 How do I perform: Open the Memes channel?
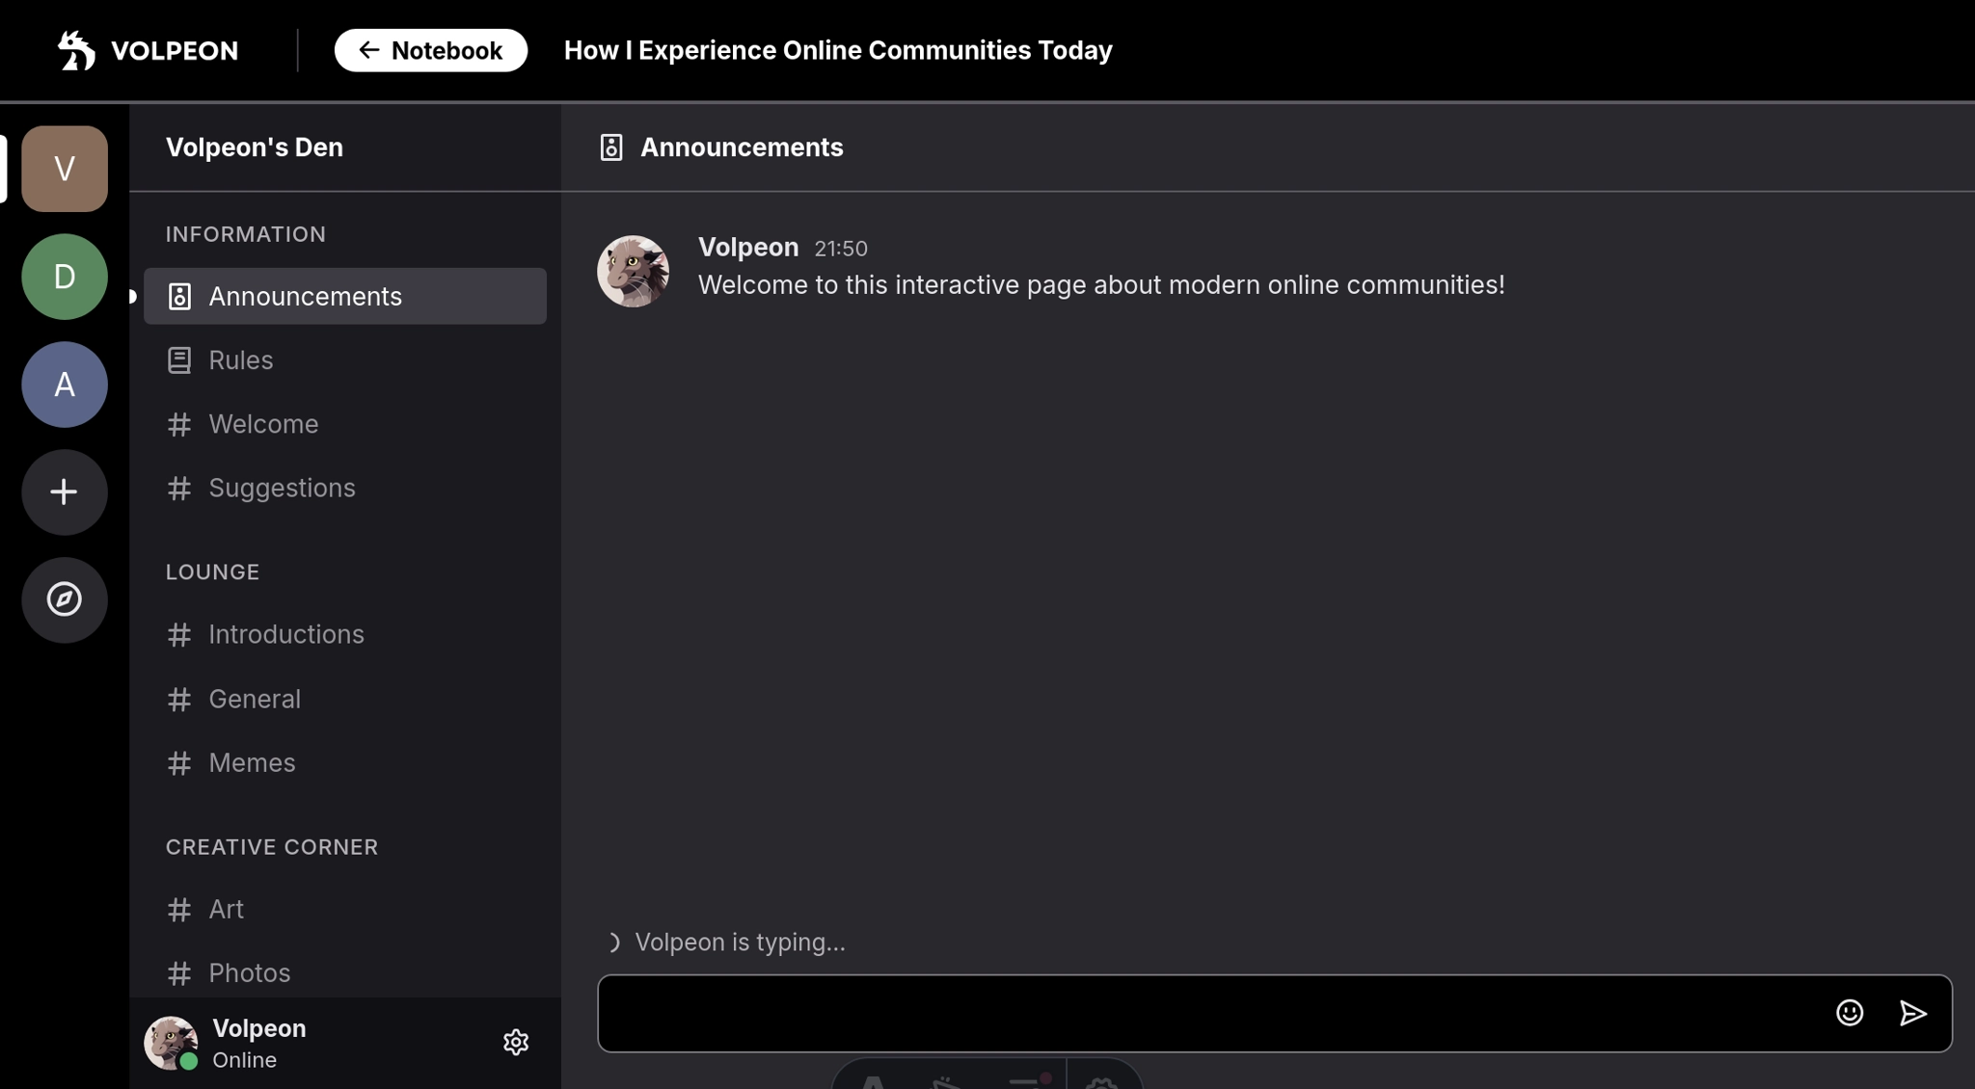(x=252, y=762)
